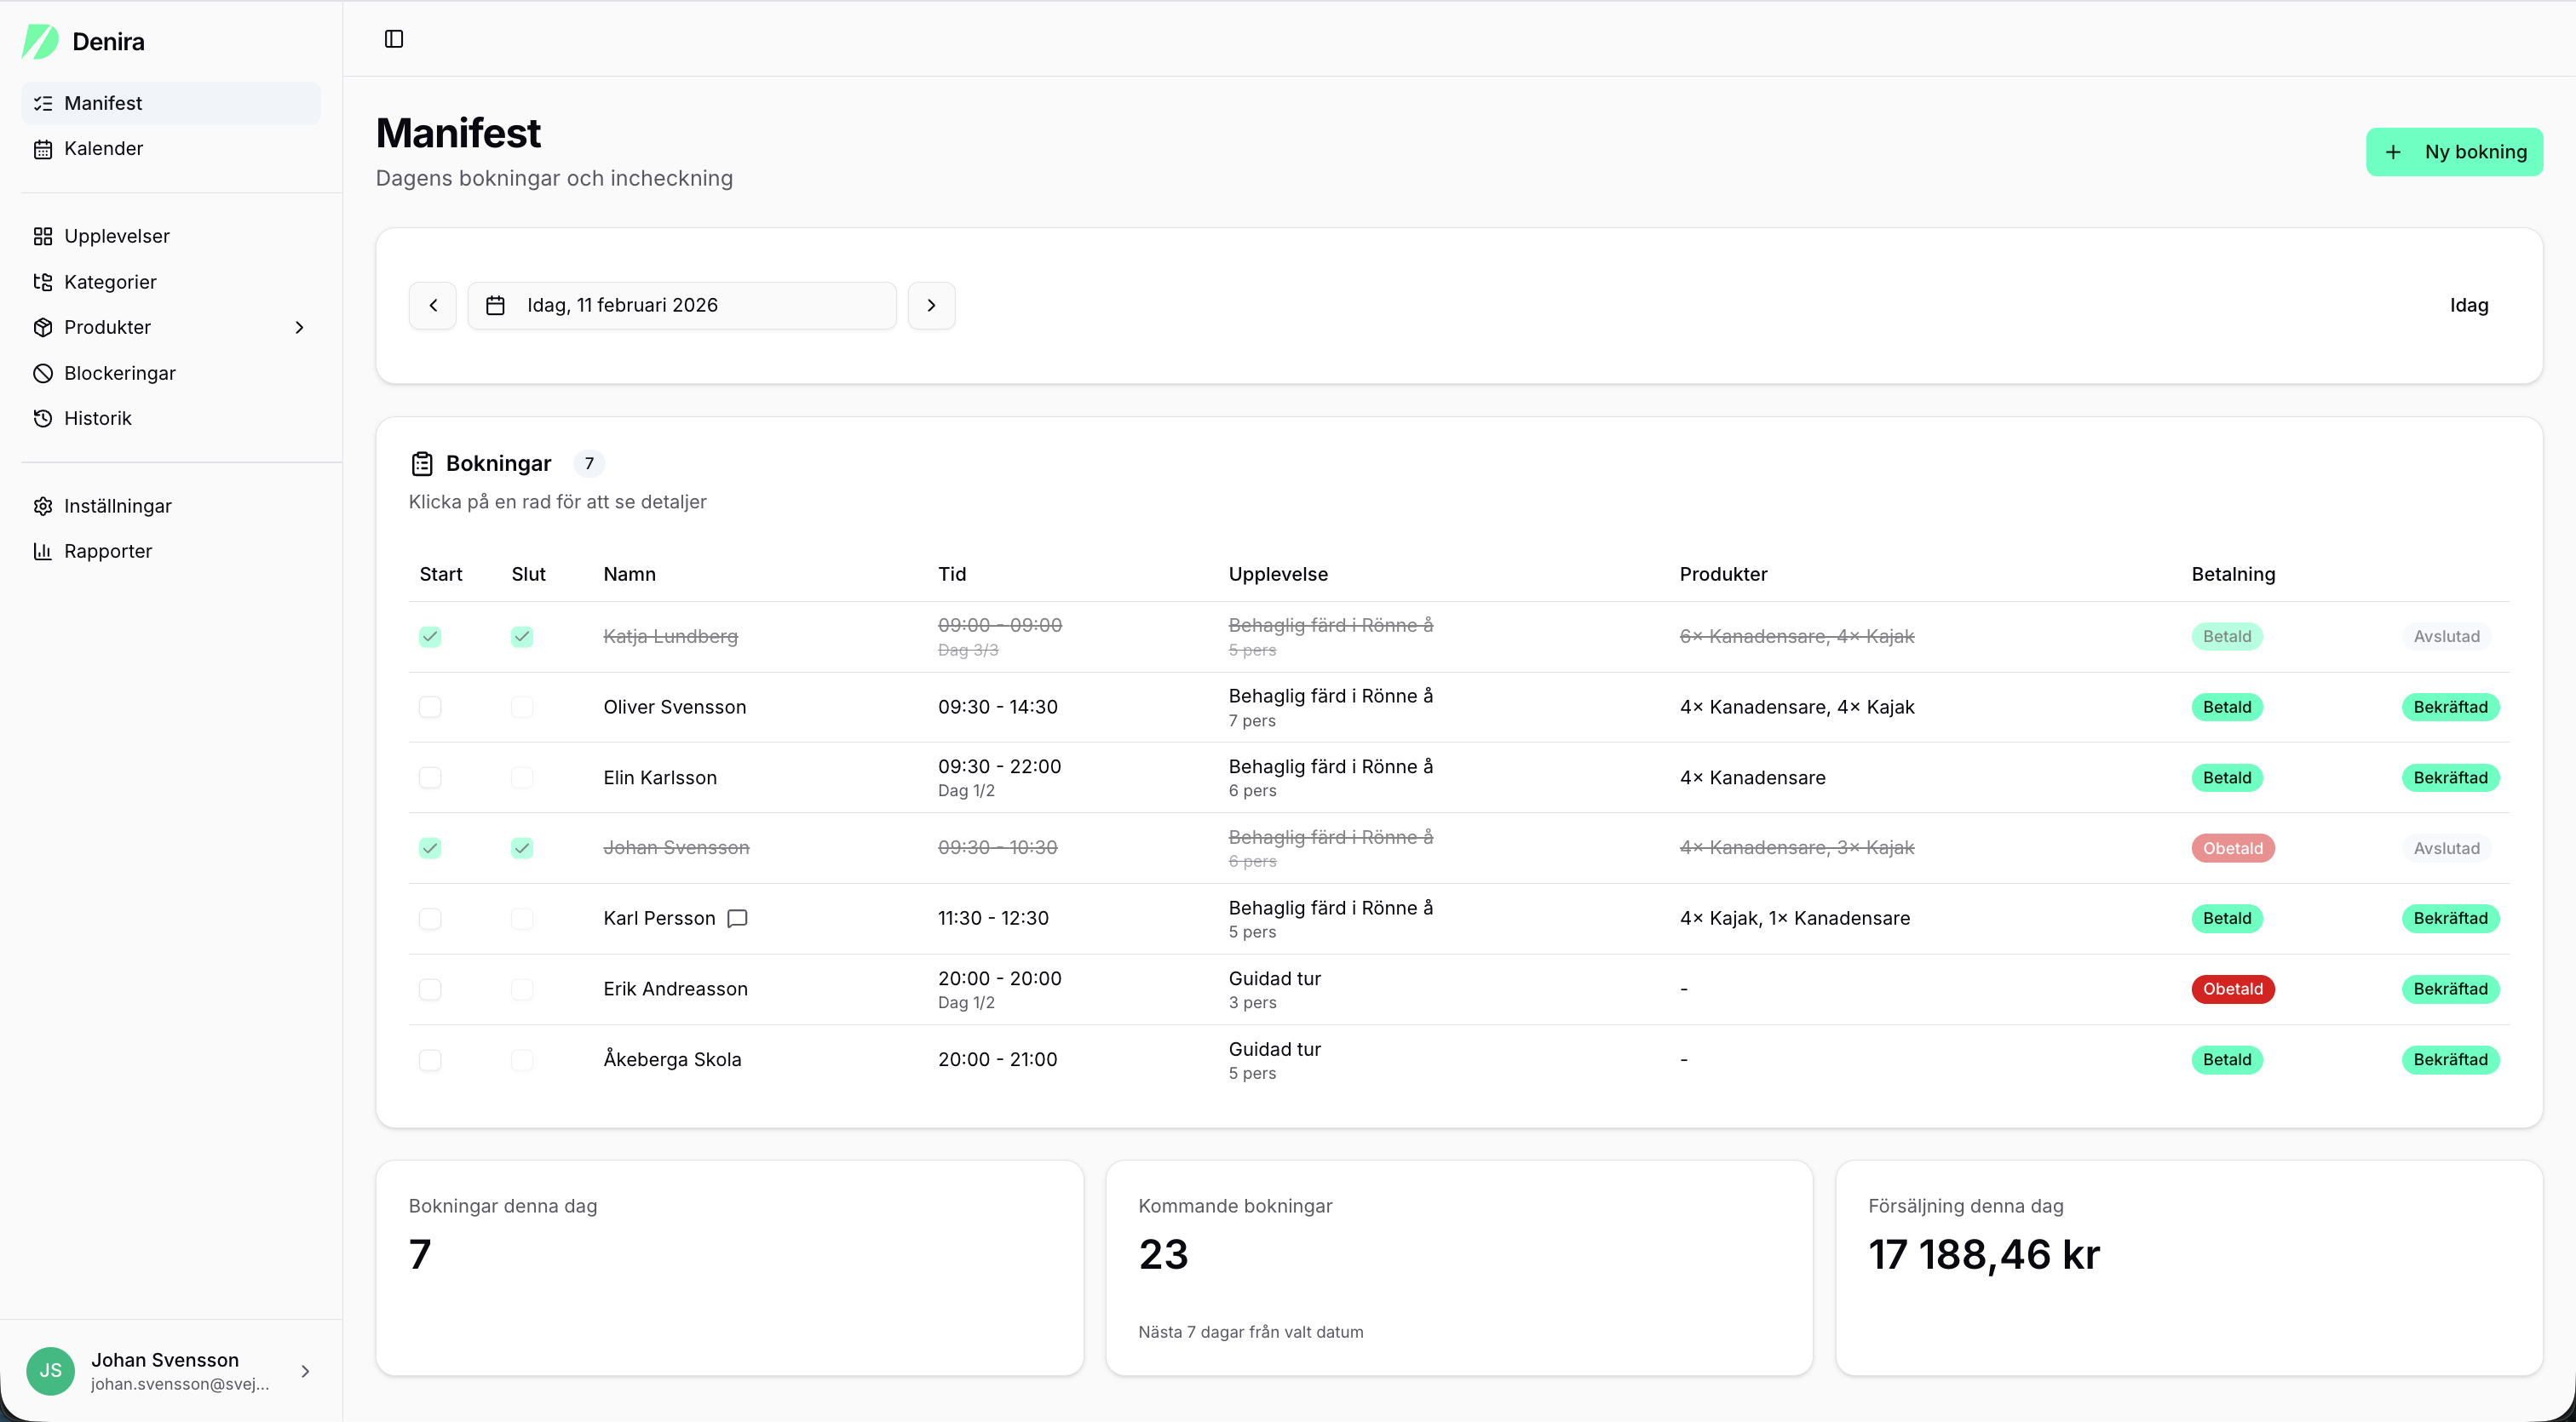Uncheck the Start box for Katja Lundberg

[x=430, y=637]
